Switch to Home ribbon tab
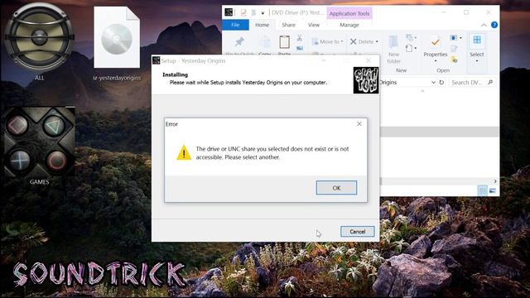530x298 pixels. tap(262, 25)
